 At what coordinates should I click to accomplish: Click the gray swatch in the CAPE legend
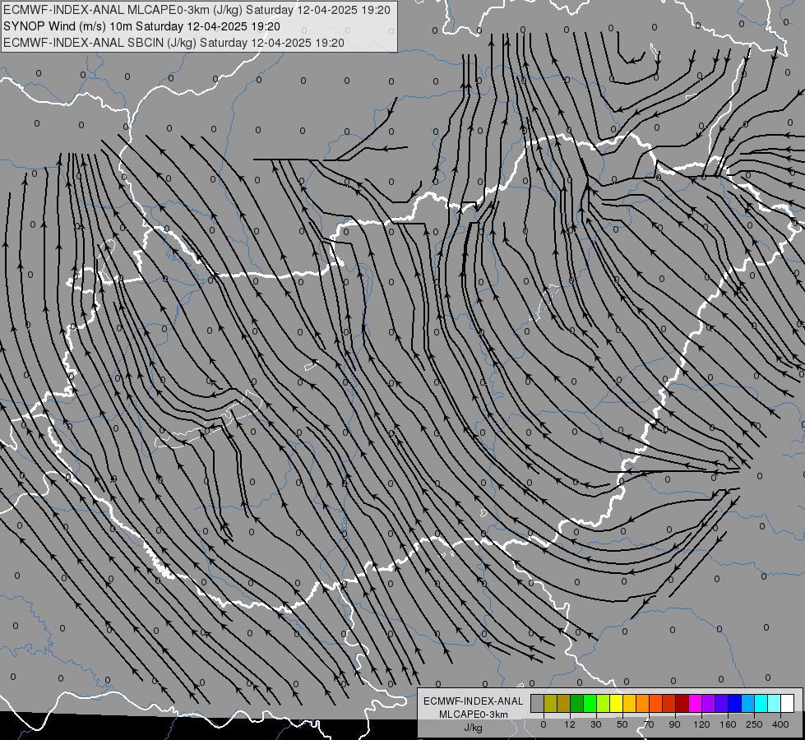tap(538, 703)
